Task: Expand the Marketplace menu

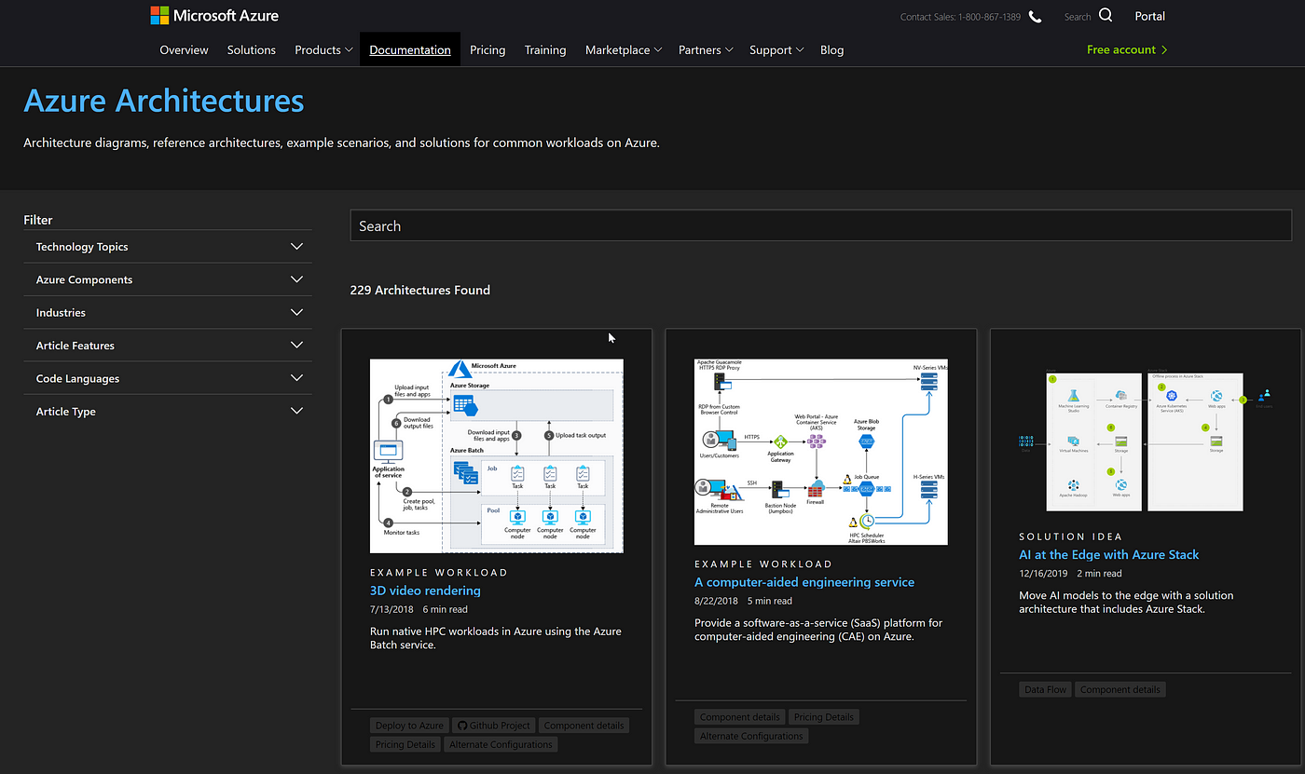Action: [624, 50]
